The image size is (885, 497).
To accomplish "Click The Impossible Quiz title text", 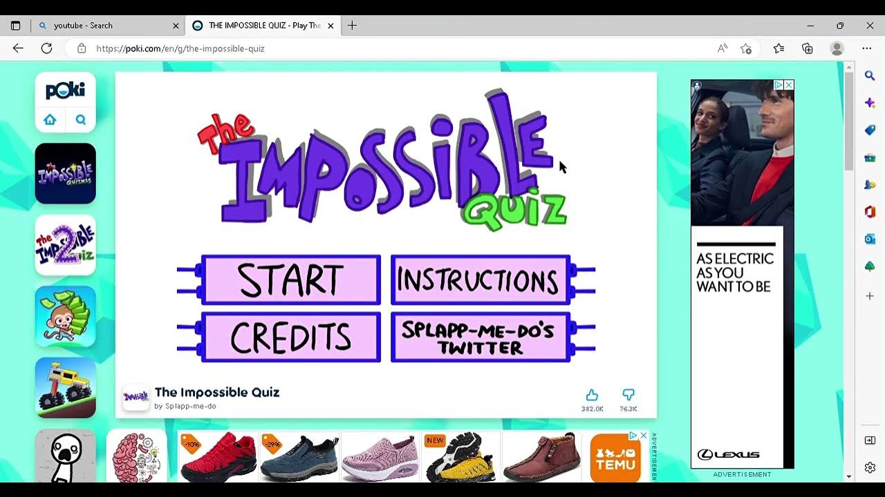I will tap(217, 392).
